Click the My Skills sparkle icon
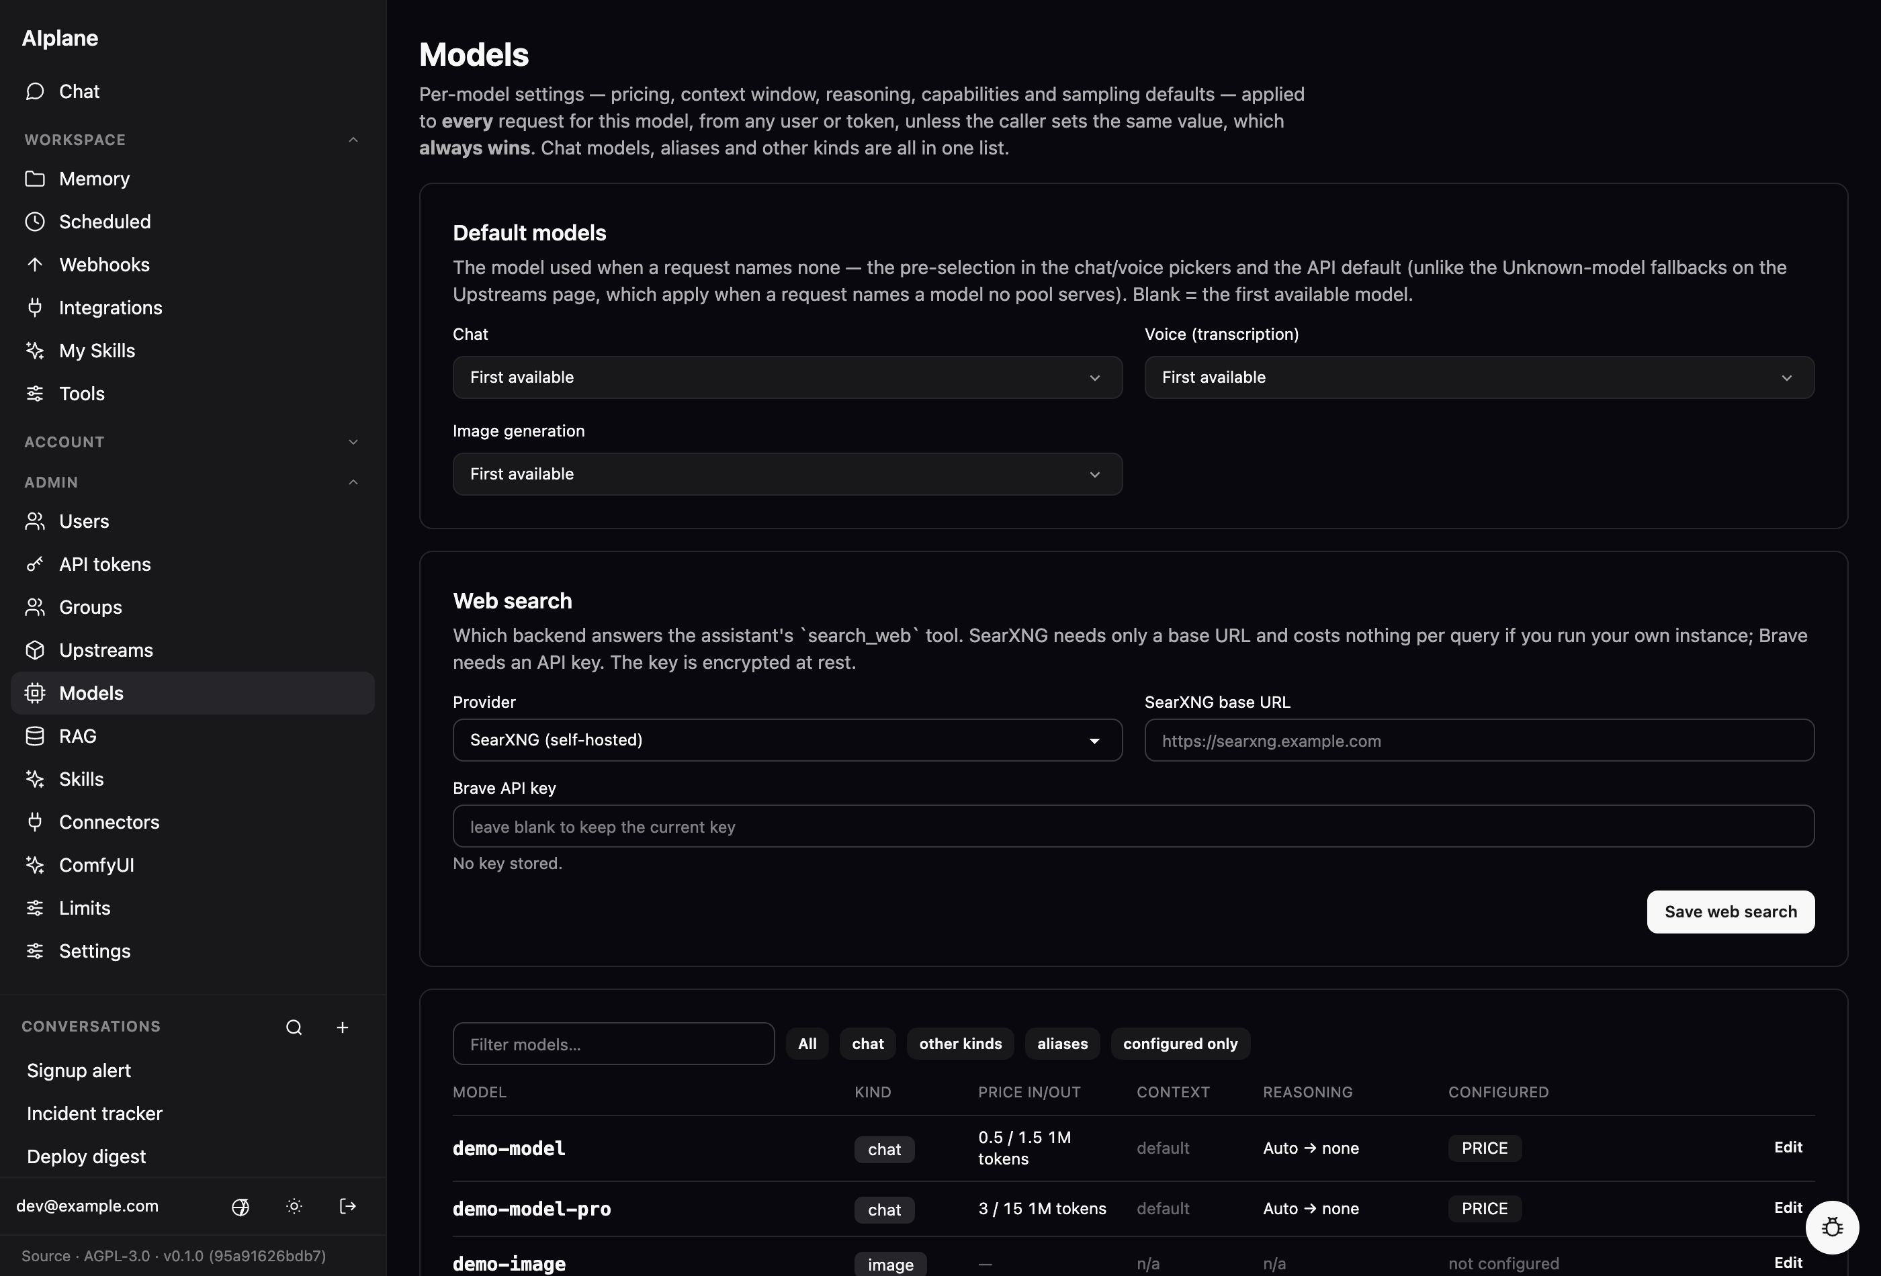This screenshot has width=1881, height=1276. pos(35,351)
